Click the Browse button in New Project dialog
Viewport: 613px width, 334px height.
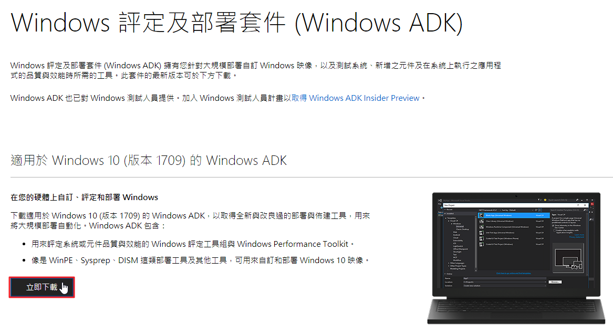pyautogui.click(x=555, y=282)
